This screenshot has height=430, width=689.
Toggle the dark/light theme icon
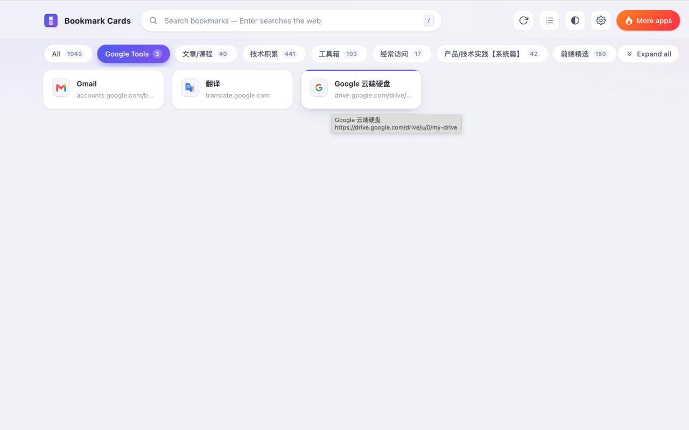[x=575, y=21]
